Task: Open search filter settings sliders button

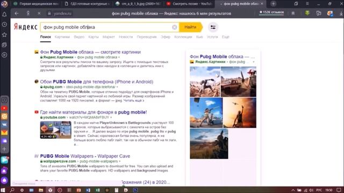Action: [x=213, y=27]
